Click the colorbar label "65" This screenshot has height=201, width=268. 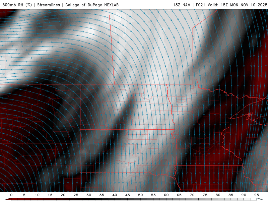point(179,195)
